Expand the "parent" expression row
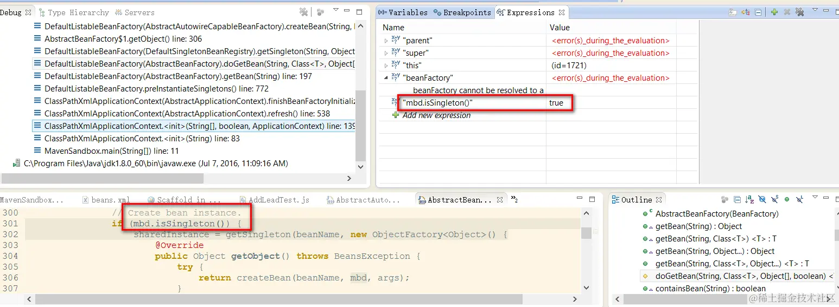 386,41
